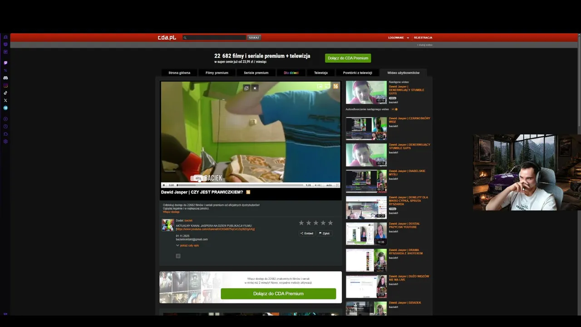Rate video with the third star
581x327 pixels.
(x=316, y=223)
